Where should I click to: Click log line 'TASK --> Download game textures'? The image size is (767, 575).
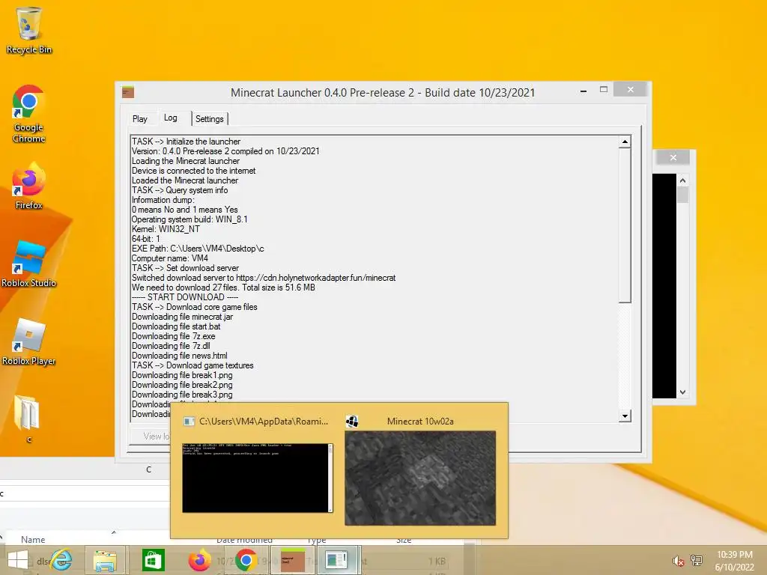pos(192,365)
